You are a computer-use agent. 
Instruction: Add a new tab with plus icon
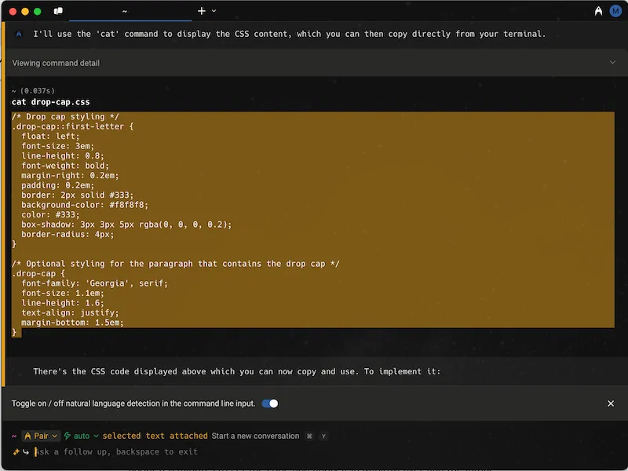click(x=202, y=11)
